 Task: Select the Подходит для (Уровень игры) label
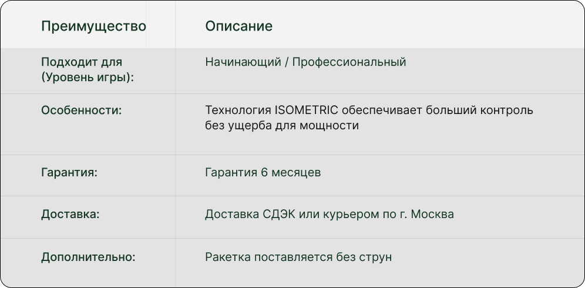tap(88, 69)
